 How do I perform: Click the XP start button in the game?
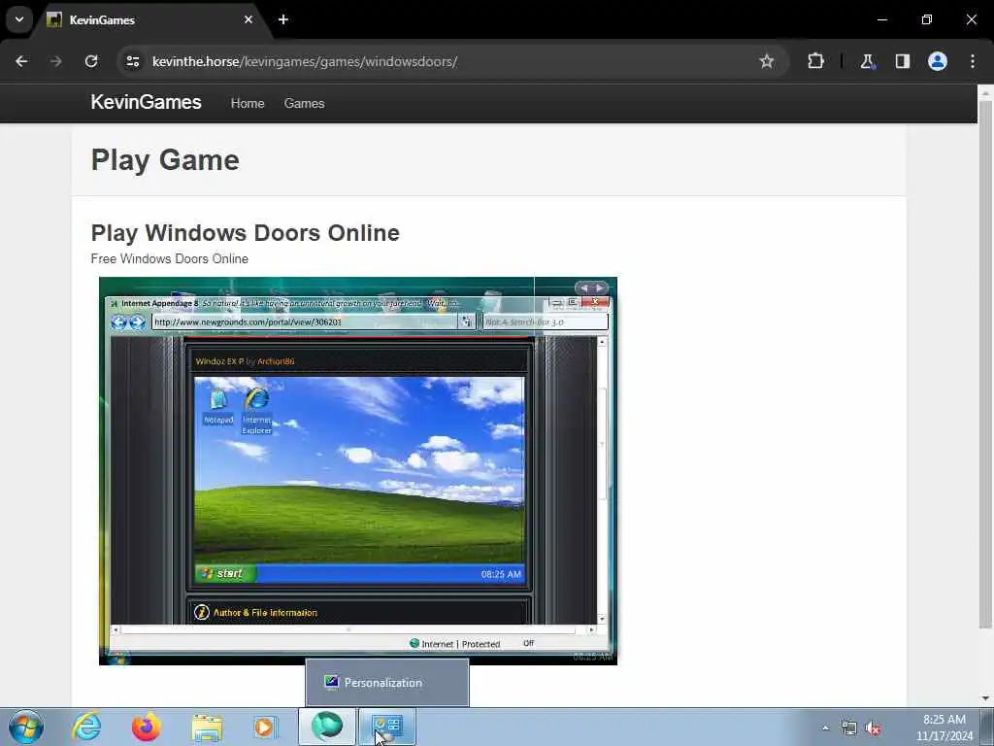pyautogui.click(x=225, y=573)
